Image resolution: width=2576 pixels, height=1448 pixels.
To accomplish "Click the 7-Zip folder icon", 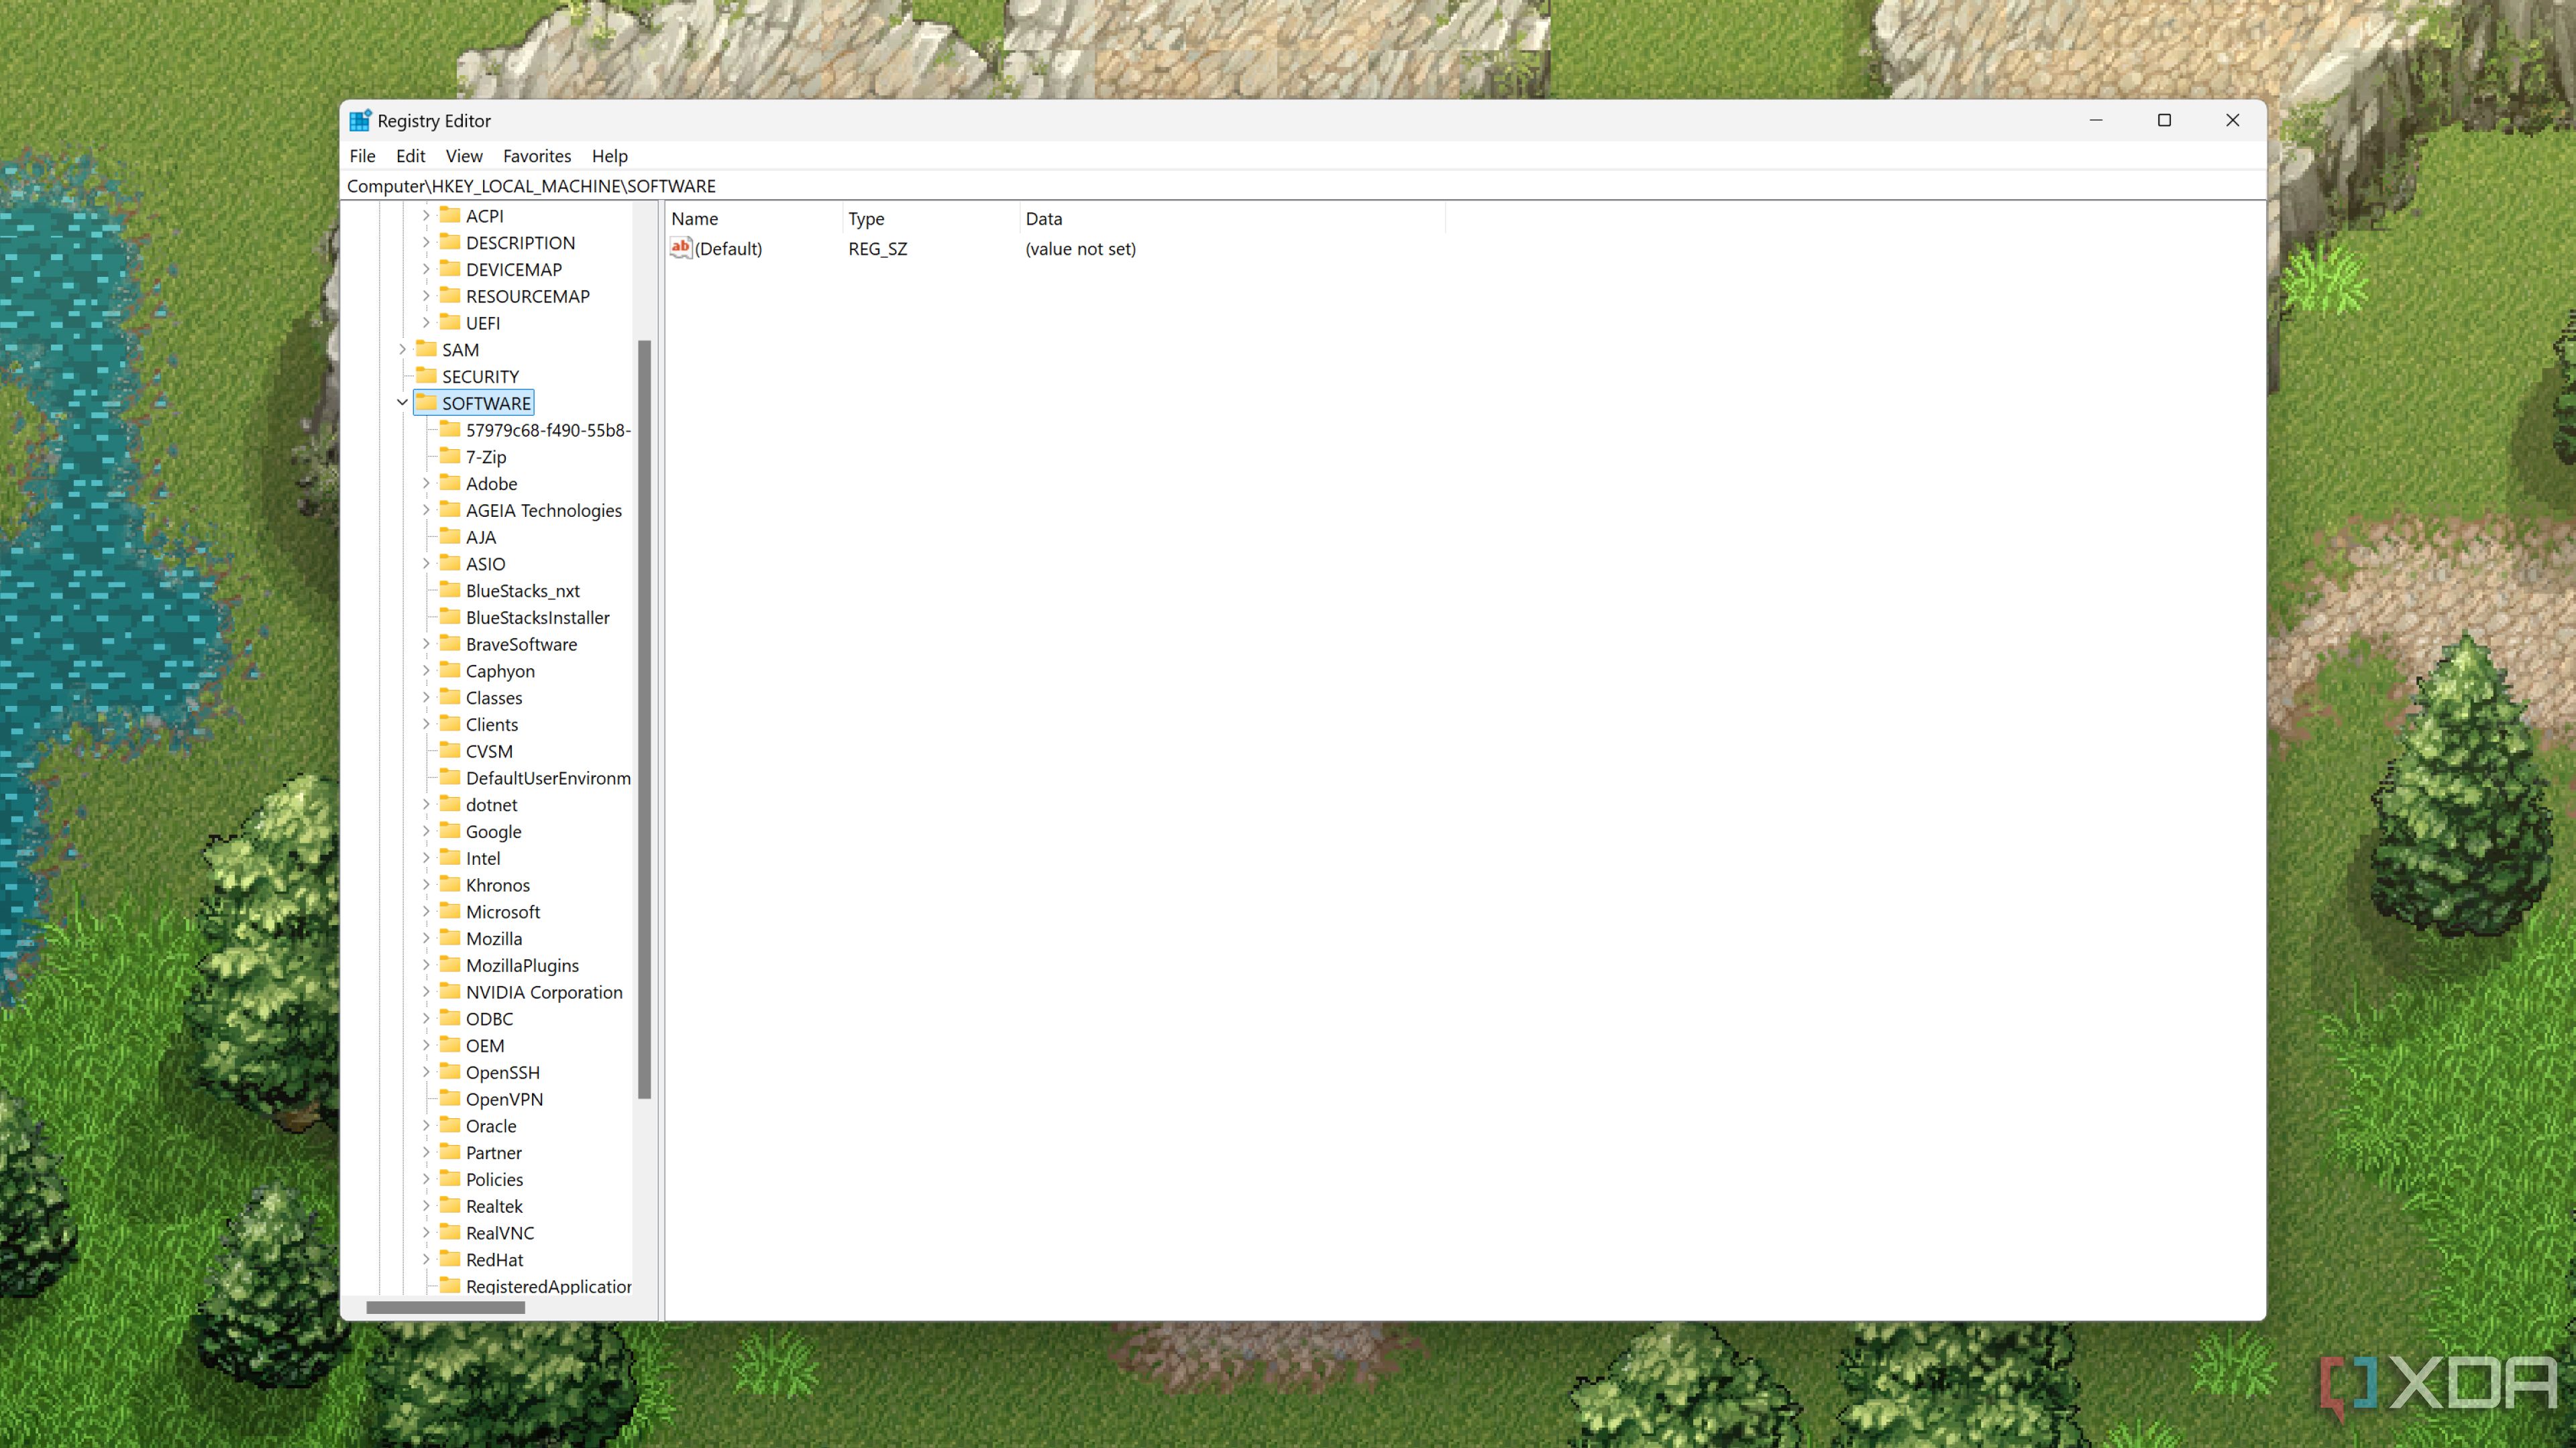I will click(x=450, y=456).
